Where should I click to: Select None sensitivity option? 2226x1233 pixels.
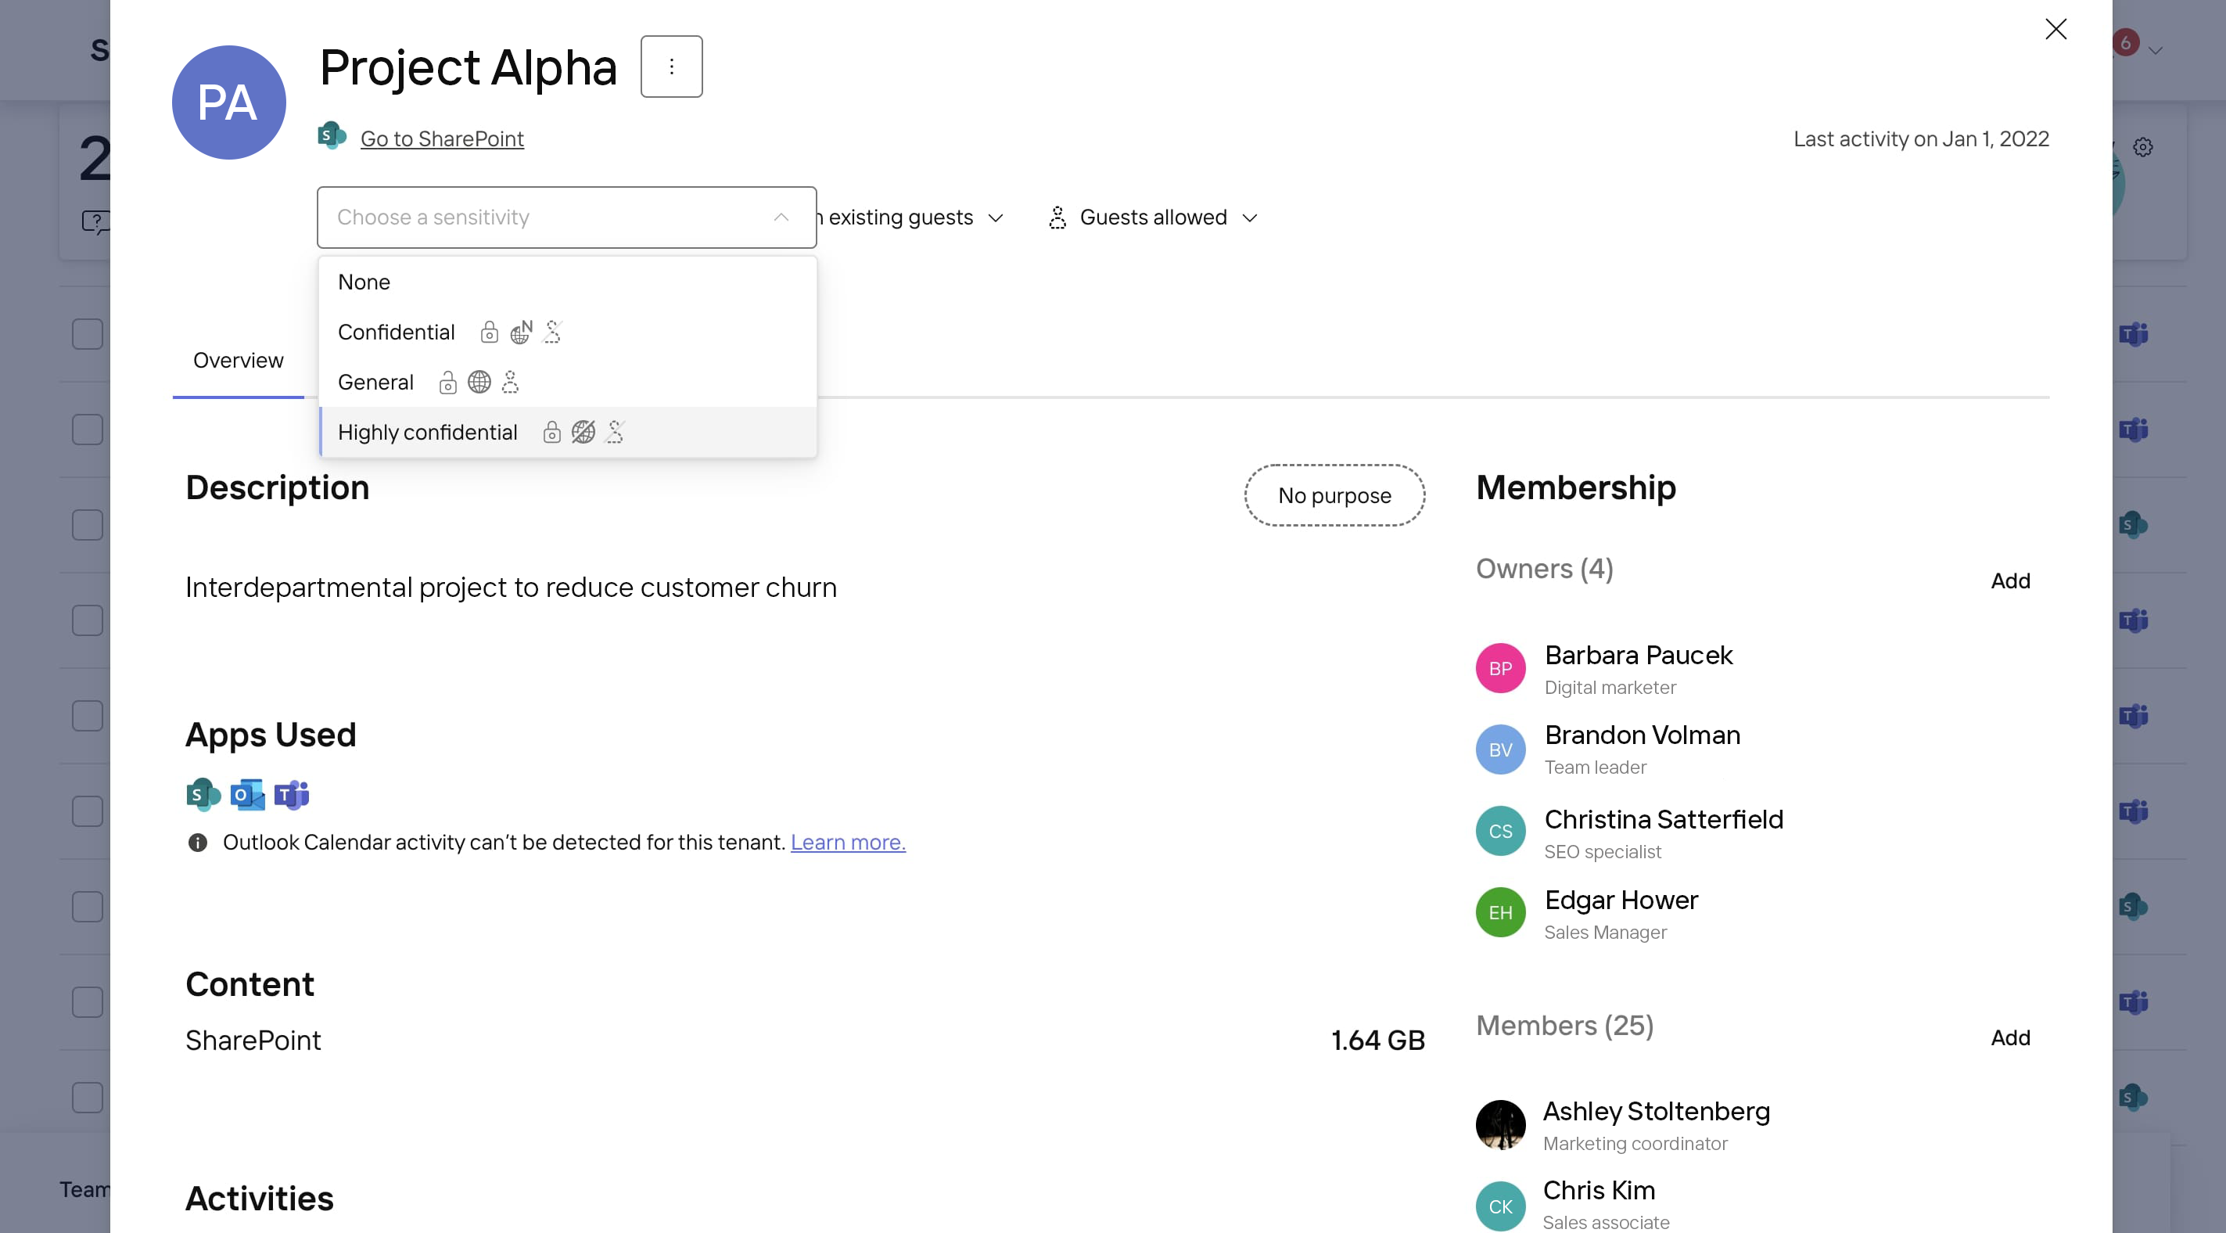(568, 282)
